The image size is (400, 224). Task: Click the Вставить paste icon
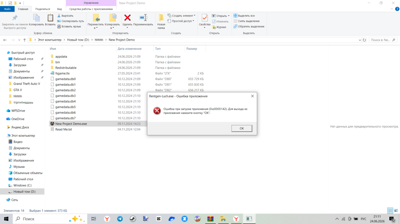pyautogui.click(x=50, y=18)
